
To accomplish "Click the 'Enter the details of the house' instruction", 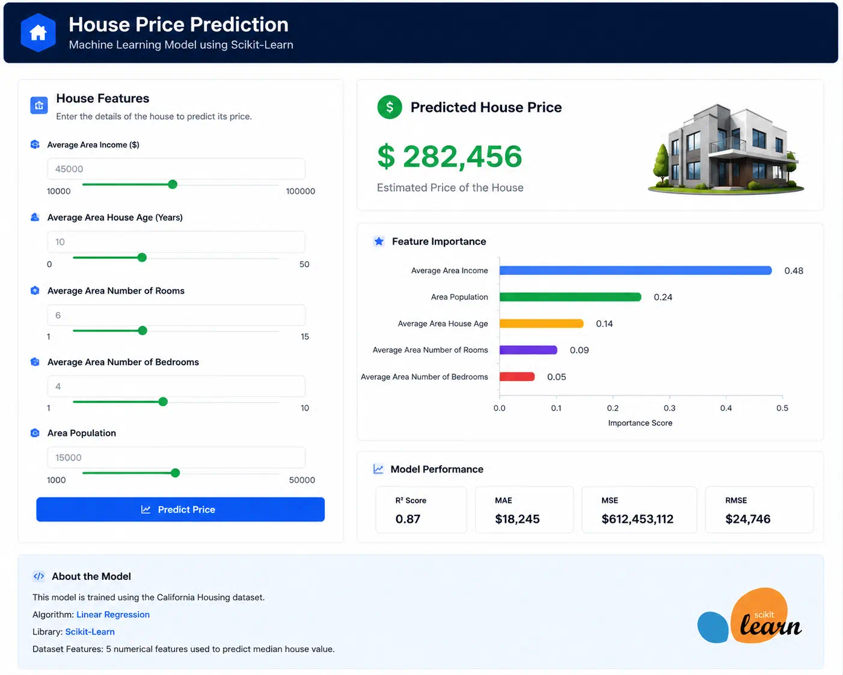I will pos(154,117).
